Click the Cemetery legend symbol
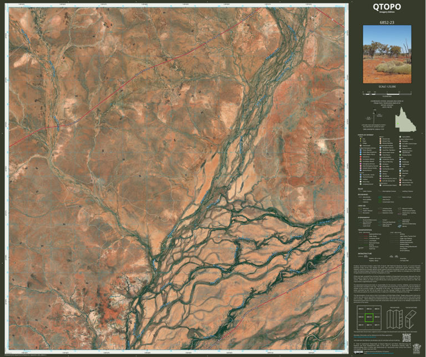 click(x=381, y=164)
